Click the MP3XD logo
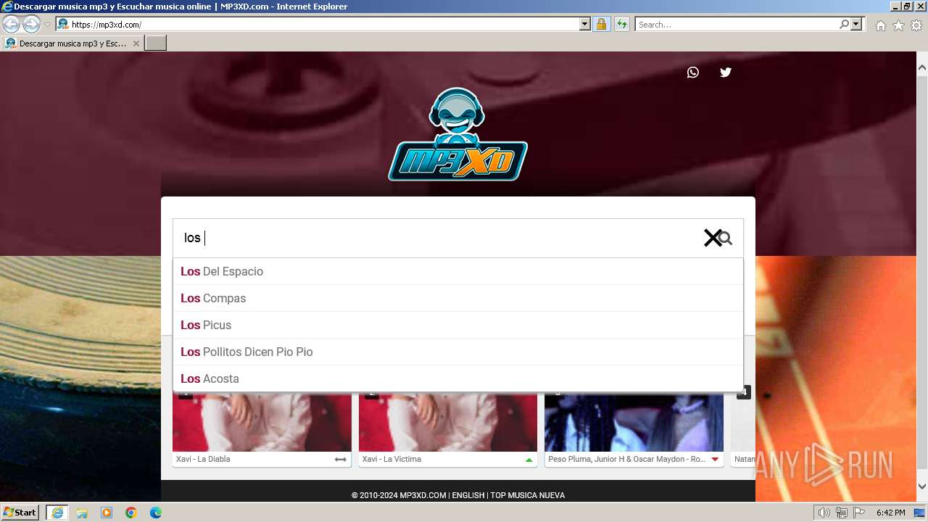The height and width of the screenshot is (522, 928). [x=457, y=135]
